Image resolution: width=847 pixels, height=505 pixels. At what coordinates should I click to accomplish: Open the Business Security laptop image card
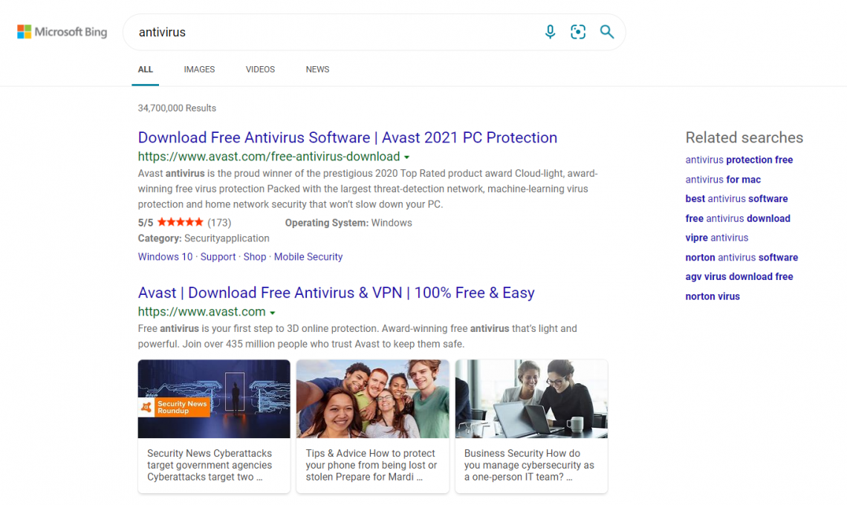point(531,400)
